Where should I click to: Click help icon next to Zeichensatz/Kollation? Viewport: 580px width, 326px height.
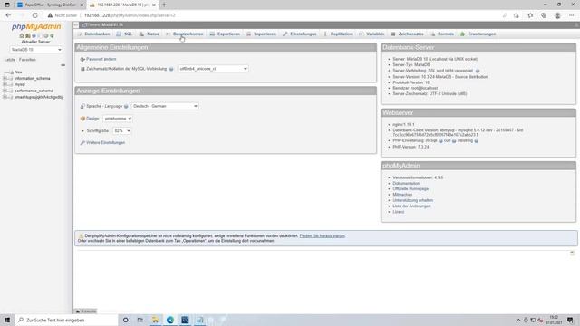pos(171,69)
